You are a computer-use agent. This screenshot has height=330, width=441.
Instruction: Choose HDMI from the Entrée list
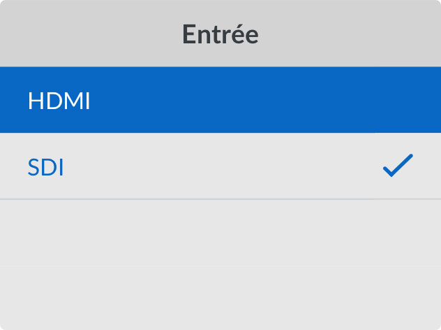[221, 100]
